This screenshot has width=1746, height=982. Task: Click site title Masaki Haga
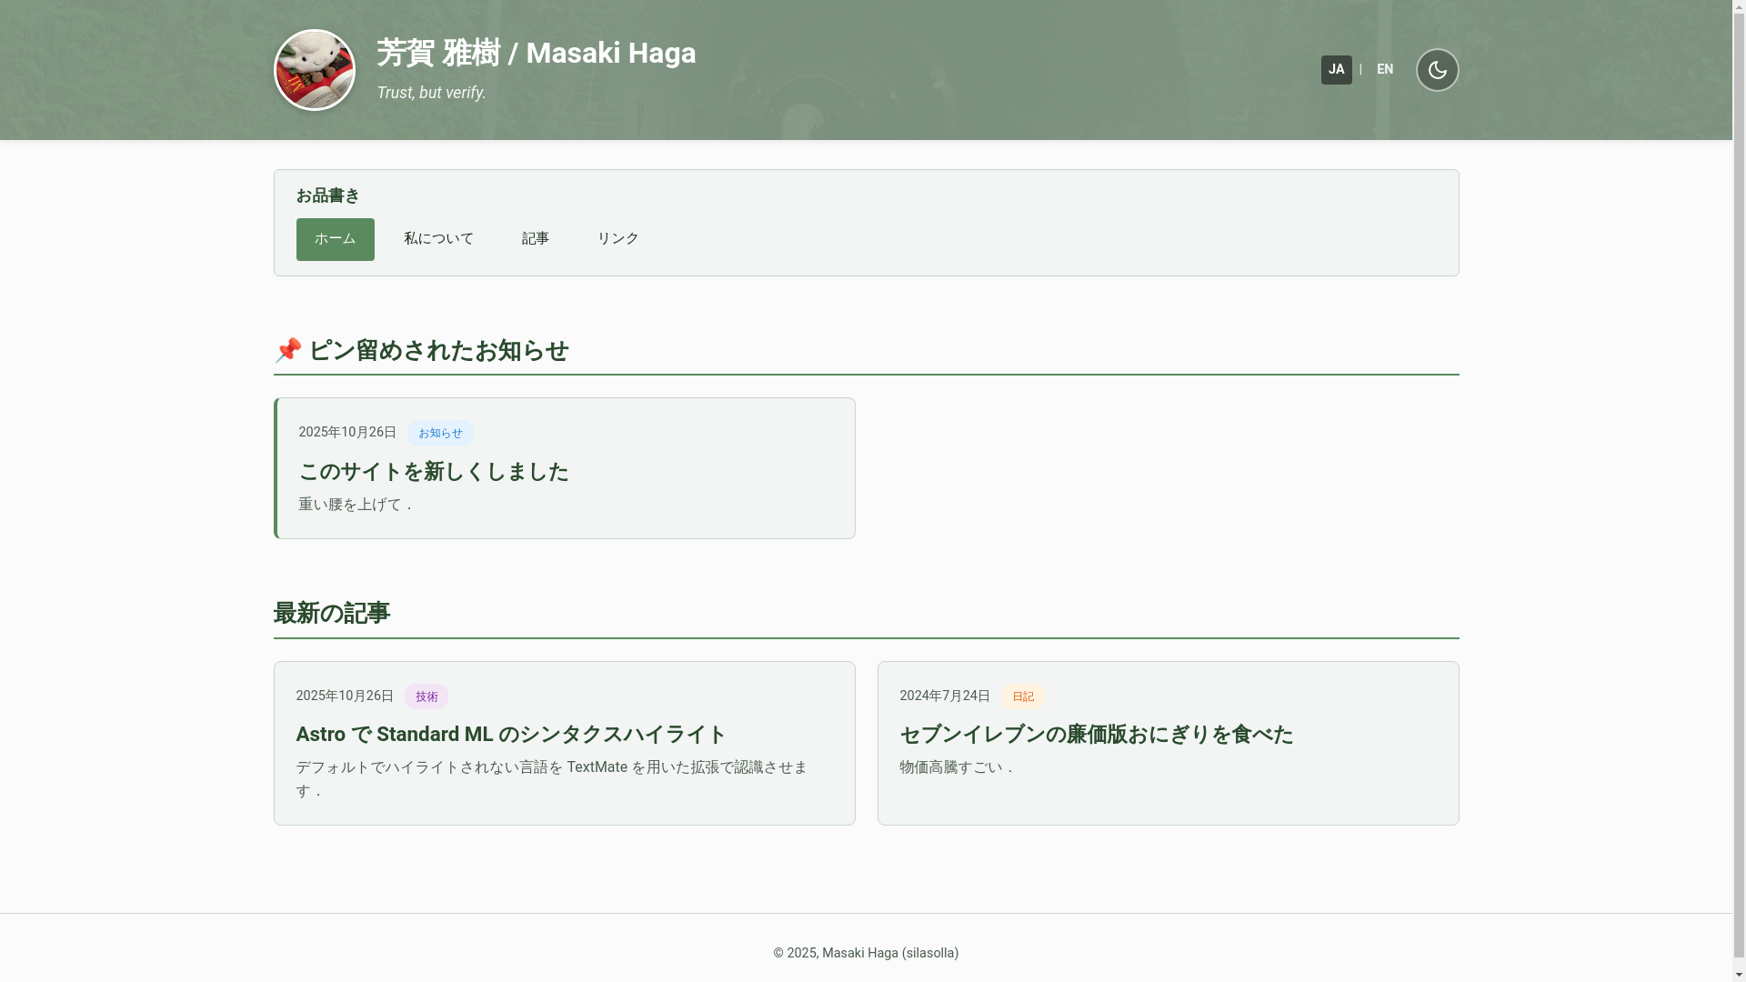pos(536,54)
